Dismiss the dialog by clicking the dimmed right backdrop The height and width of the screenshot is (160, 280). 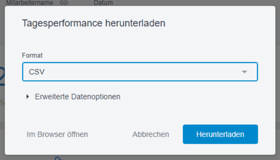coord(278,80)
